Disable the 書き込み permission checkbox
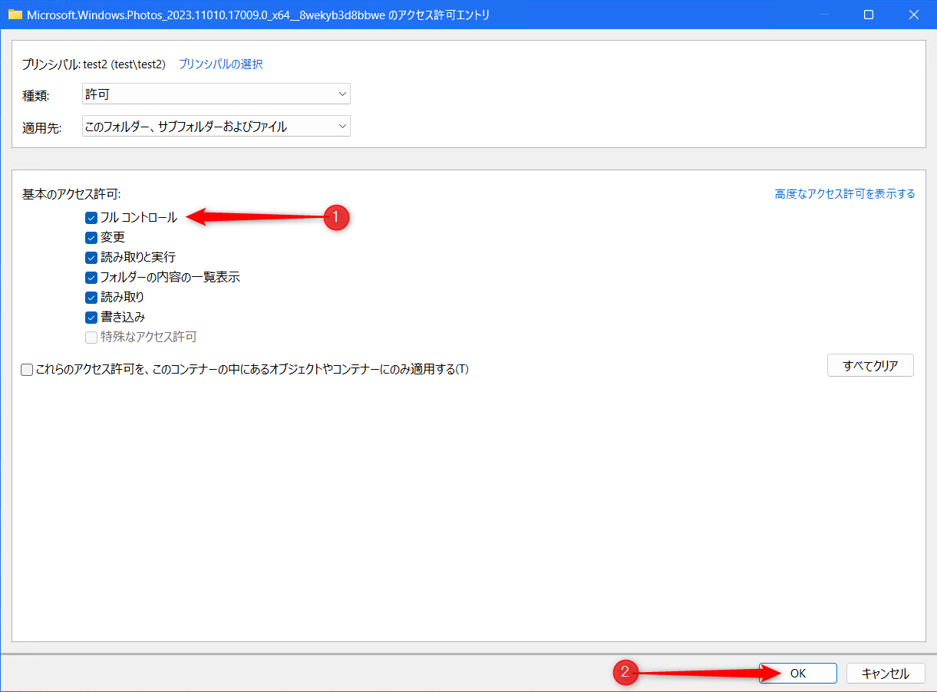This screenshot has height=692, width=937. point(91,318)
